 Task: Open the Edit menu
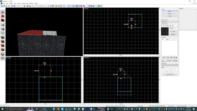(x=7, y=3)
